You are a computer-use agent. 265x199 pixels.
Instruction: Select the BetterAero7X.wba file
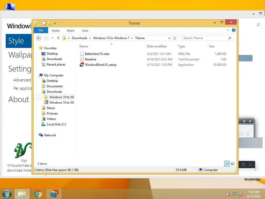tap(97, 54)
